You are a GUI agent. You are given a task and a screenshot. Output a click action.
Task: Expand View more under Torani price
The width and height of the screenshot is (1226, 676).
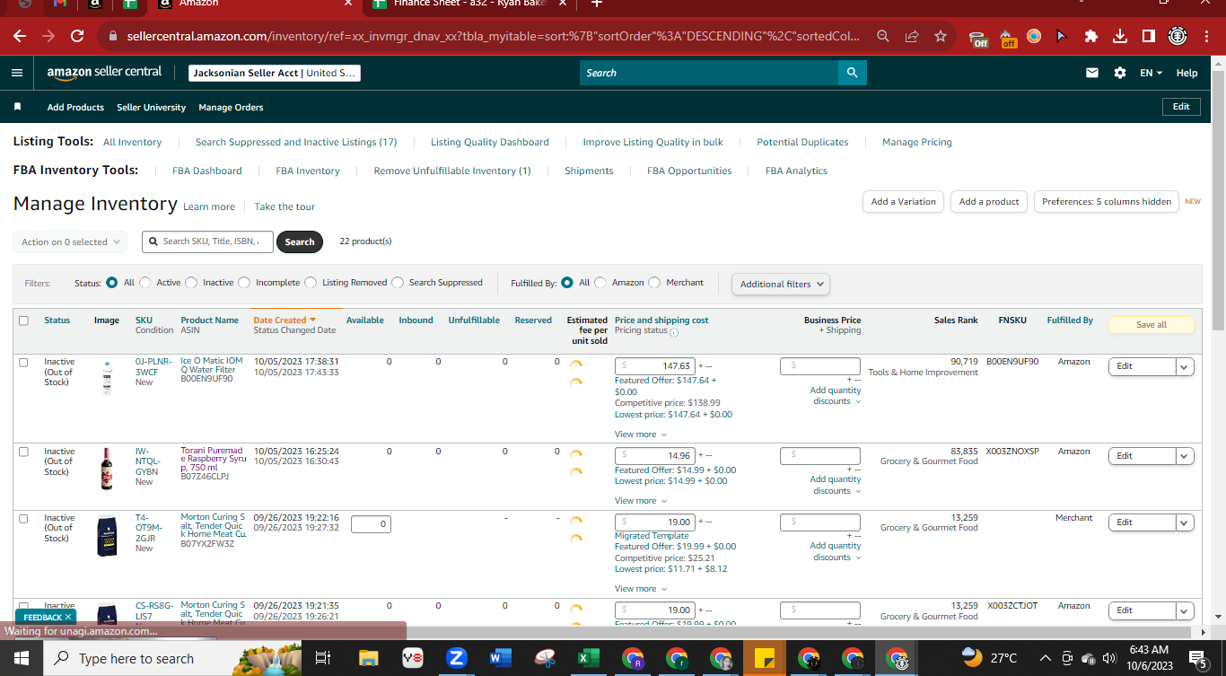(x=641, y=501)
